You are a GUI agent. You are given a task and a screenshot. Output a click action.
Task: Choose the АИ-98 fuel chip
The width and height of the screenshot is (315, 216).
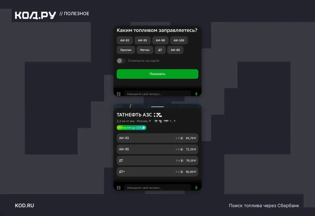click(x=160, y=40)
